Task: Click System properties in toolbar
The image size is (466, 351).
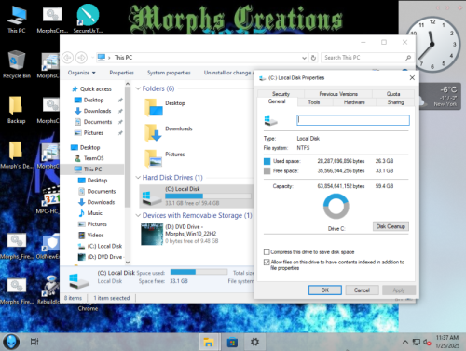Action: (169, 73)
